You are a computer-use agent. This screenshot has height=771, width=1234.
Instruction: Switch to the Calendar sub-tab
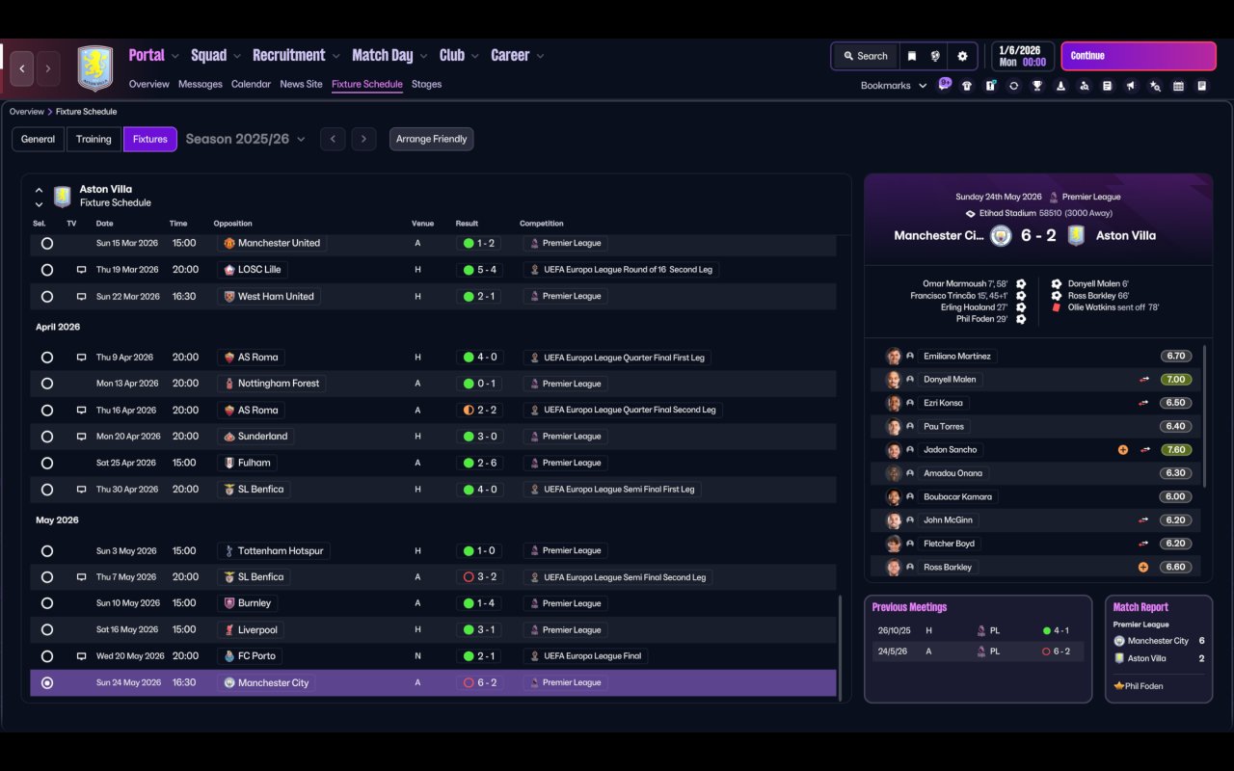coord(251,84)
